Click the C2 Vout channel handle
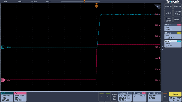The height and width of the screenshot is (102, 182). [3, 47]
